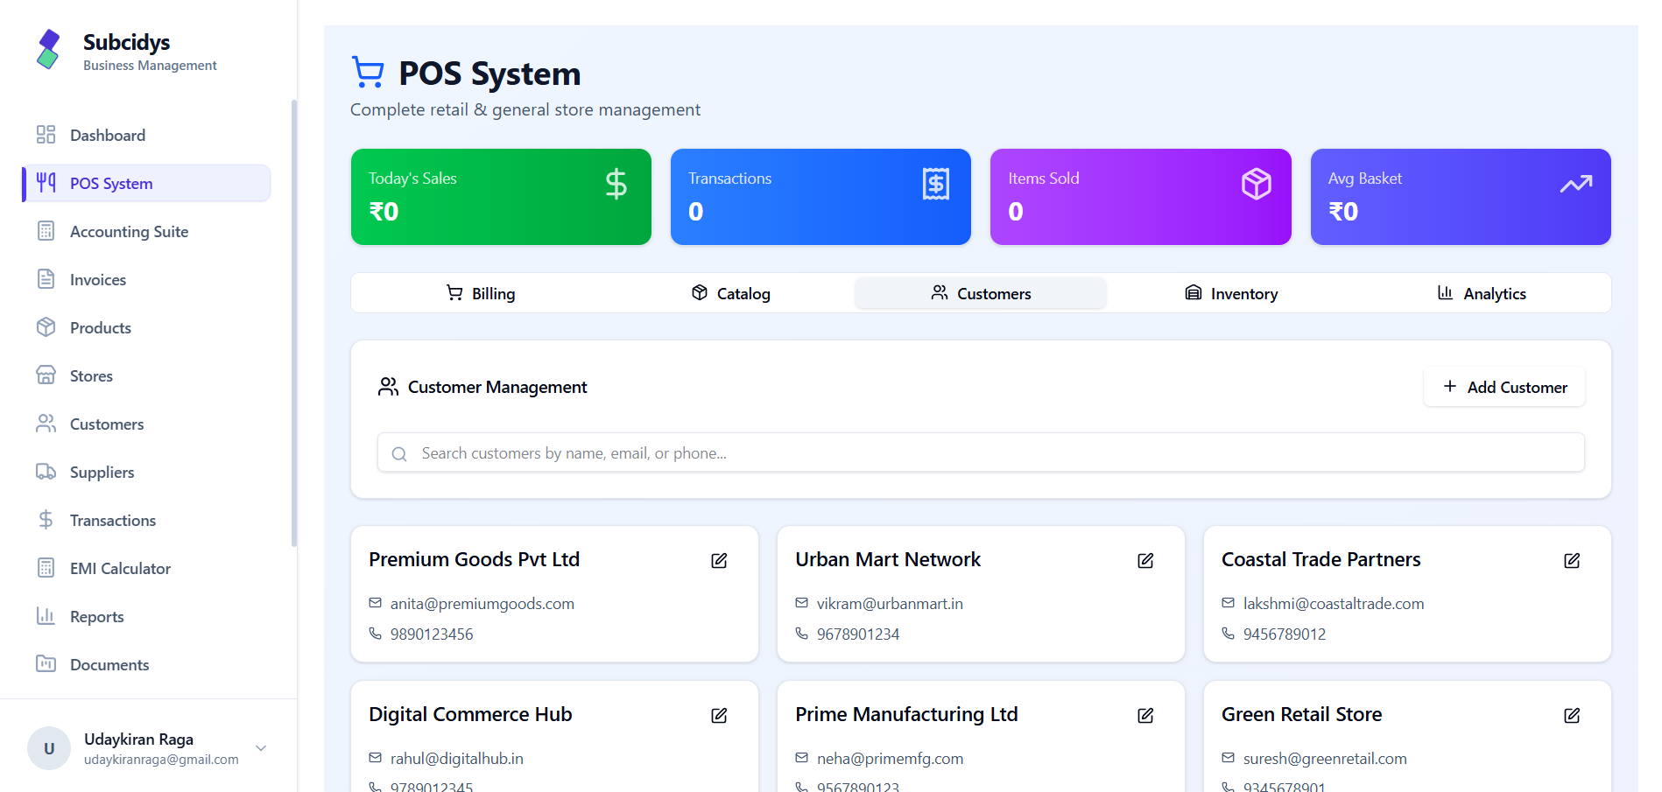This screenshot has height=792, width=1662.
Task: Edit Premium Goods Pvt Ltd customer
Action: [719, 560]
